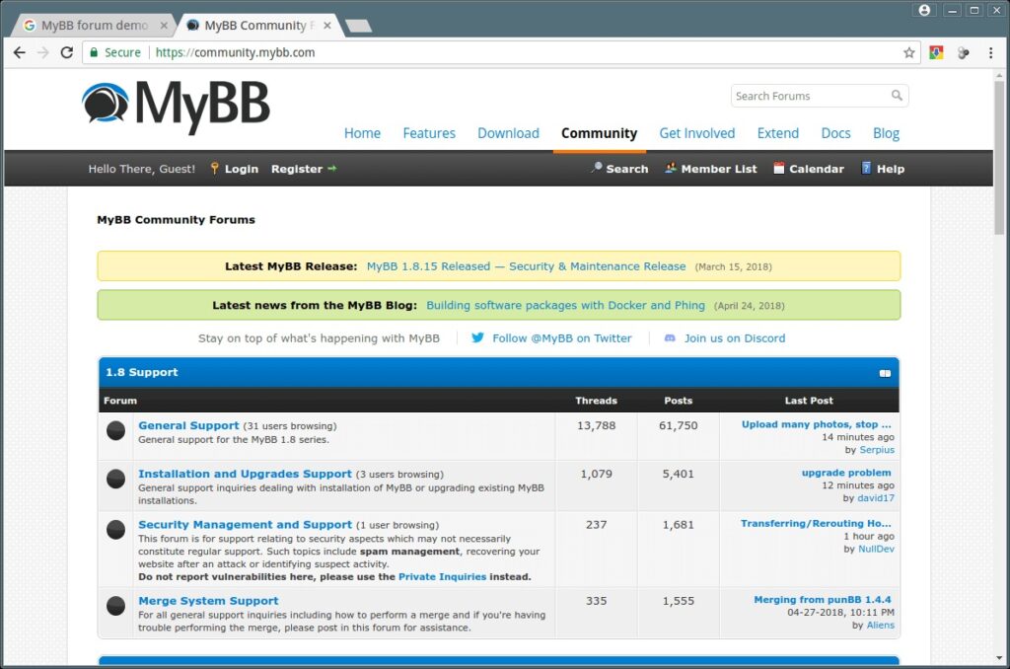
Task: Open the Docker and Phing blog post
Action: click(x=565, y=305)
